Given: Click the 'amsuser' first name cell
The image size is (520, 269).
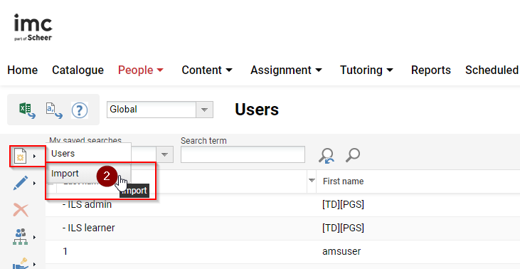Looking at the screenshot, I should click(341, 251).
